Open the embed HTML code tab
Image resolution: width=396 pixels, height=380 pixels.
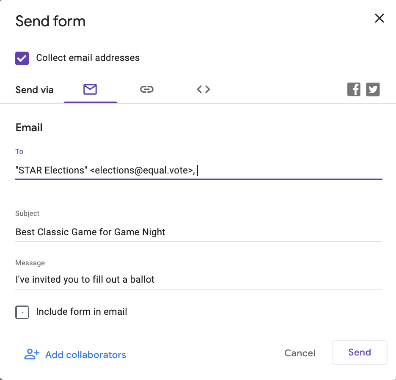[x=203, y=89]
